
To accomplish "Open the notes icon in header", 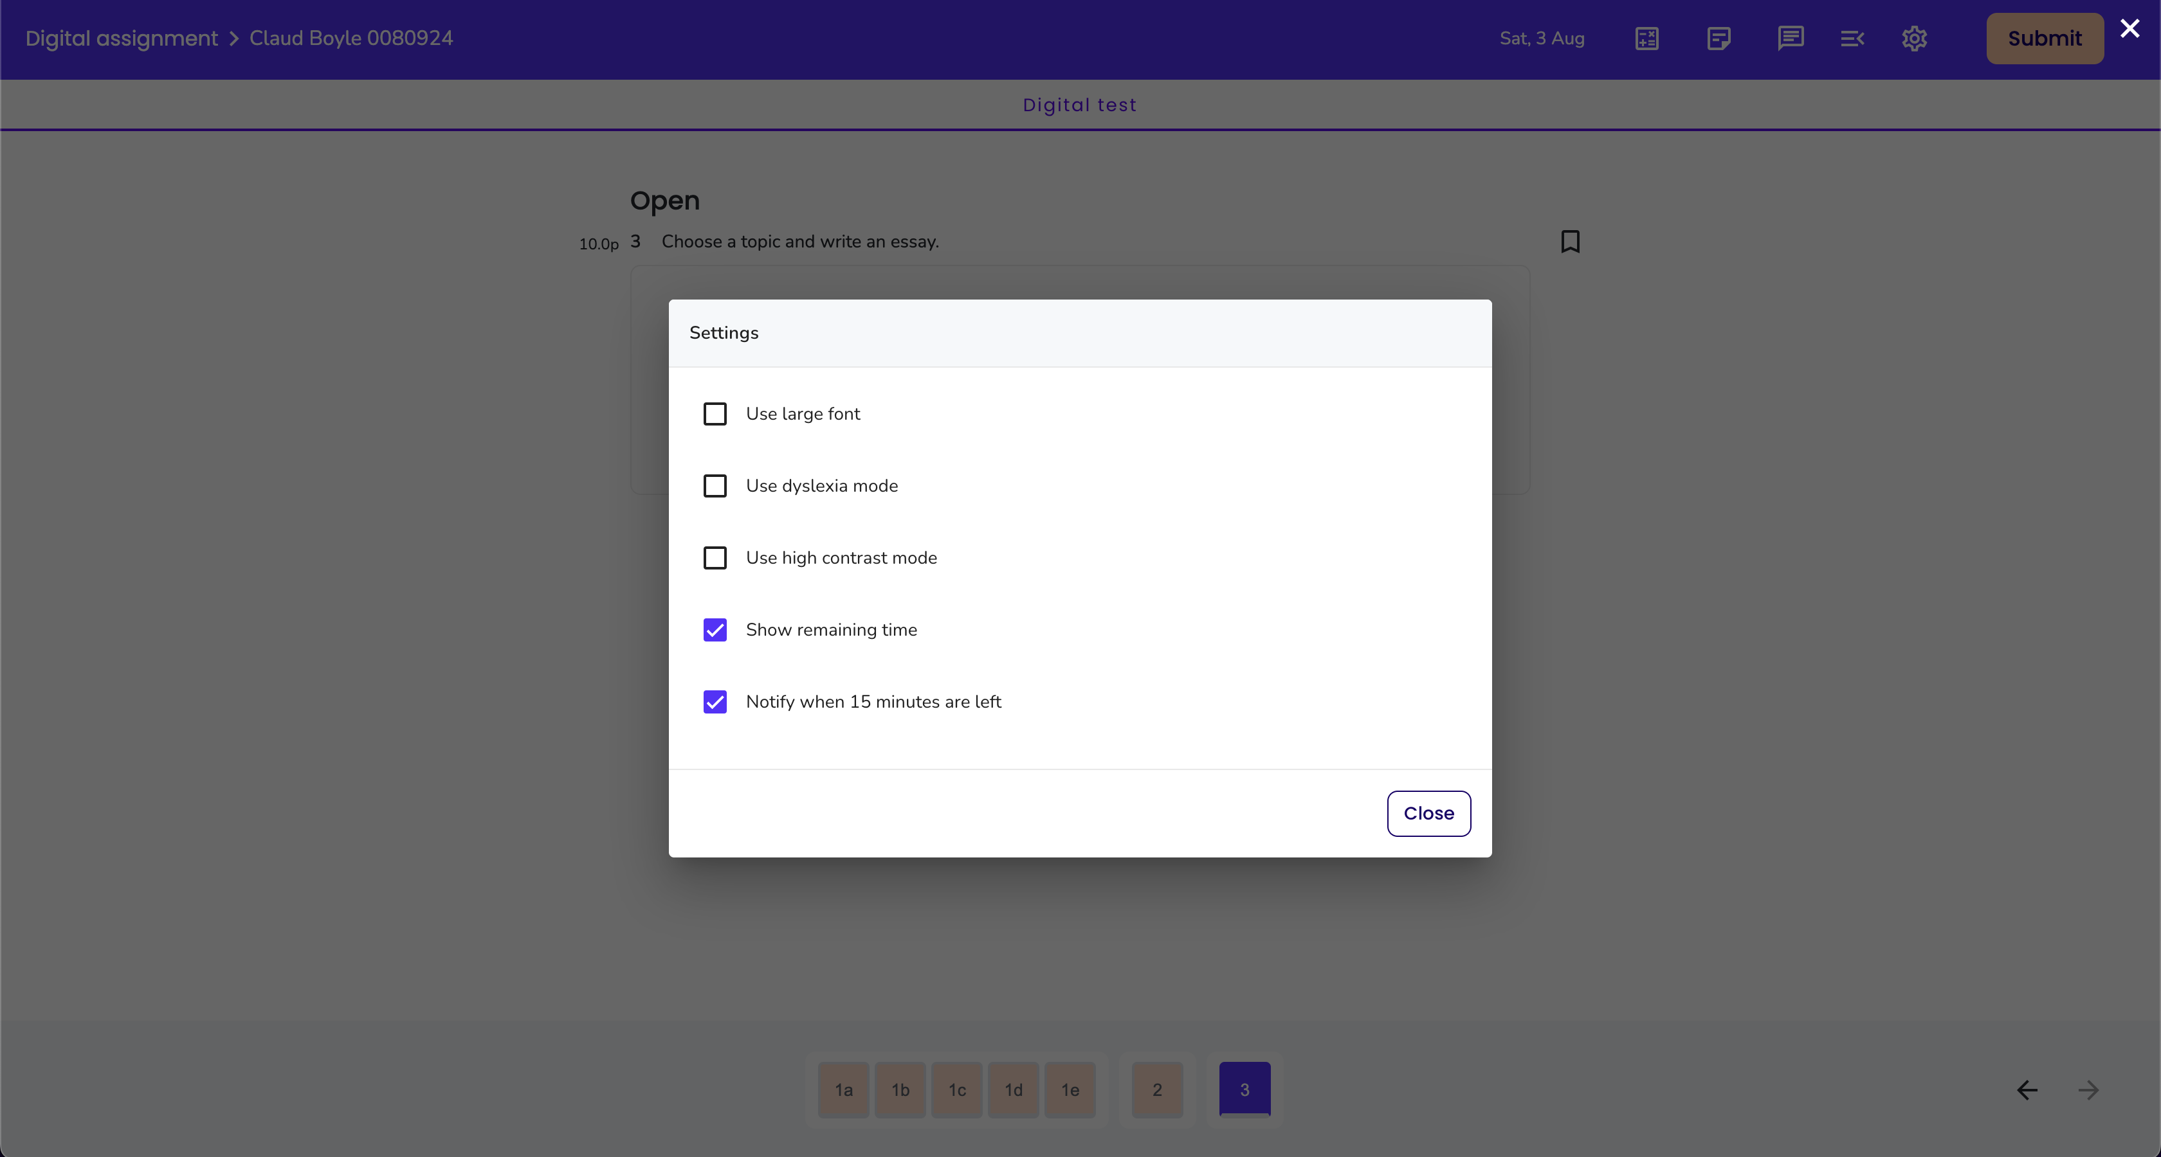I will click(1718, 39).
